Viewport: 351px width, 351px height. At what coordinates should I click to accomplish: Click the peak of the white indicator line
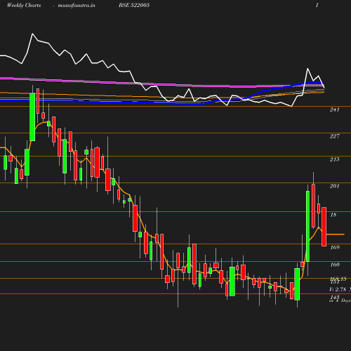pyautogui.click(x=32, y=34)
